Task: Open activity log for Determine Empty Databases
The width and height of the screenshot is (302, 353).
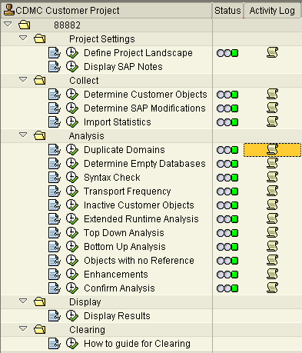Action: (x=272, y=163)
